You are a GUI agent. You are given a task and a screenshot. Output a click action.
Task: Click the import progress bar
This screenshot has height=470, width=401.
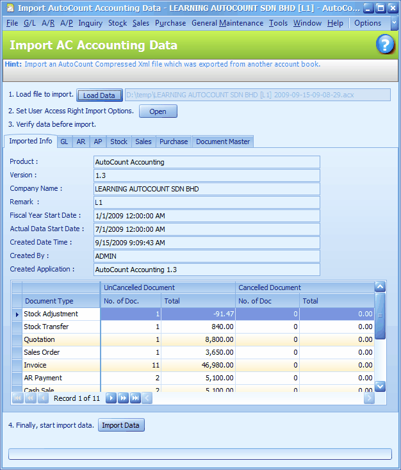pos(200,454)
